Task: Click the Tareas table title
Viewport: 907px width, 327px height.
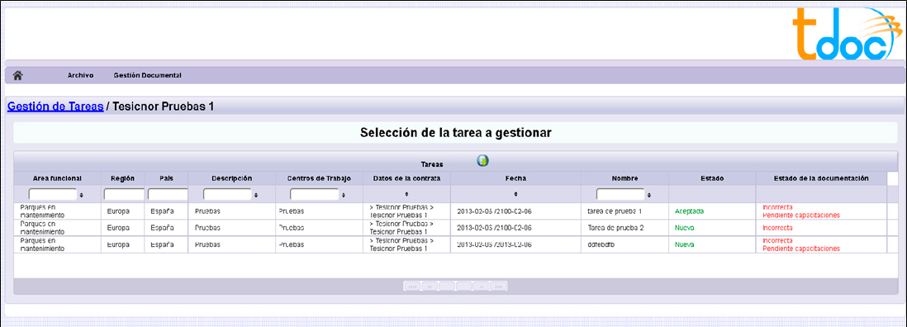Action: [432, 164]
